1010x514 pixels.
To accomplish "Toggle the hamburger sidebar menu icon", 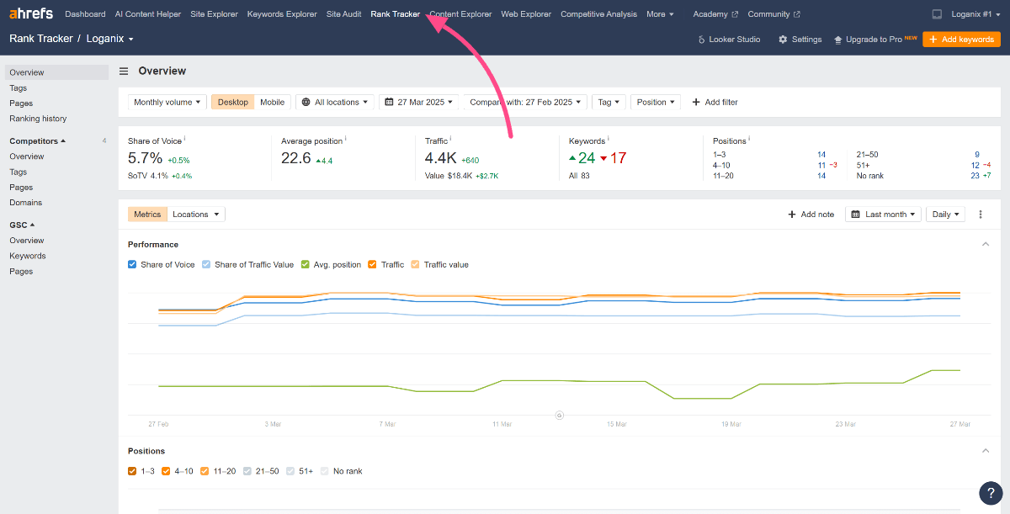I will [124, 72].
